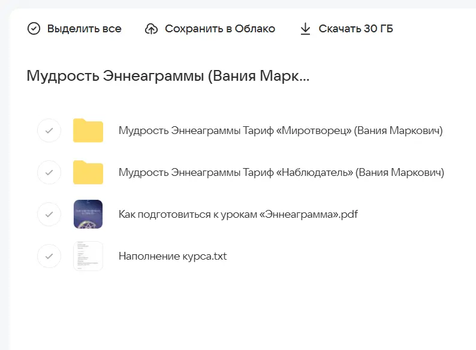Viewport: 476px width, 350px height.
Task: Open the yellow «Миротворец» folder icon
Action: coord(88,130)
